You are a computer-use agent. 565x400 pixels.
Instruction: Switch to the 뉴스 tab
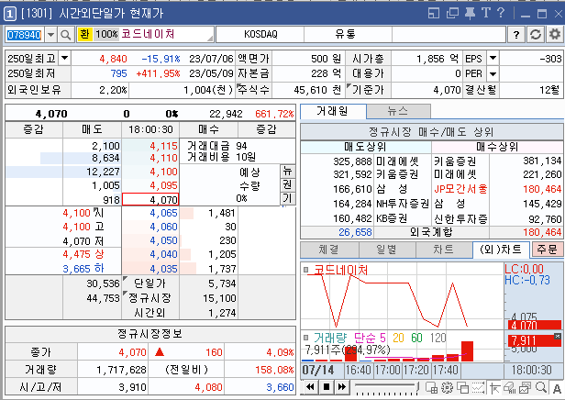click(x=398, y=111)
